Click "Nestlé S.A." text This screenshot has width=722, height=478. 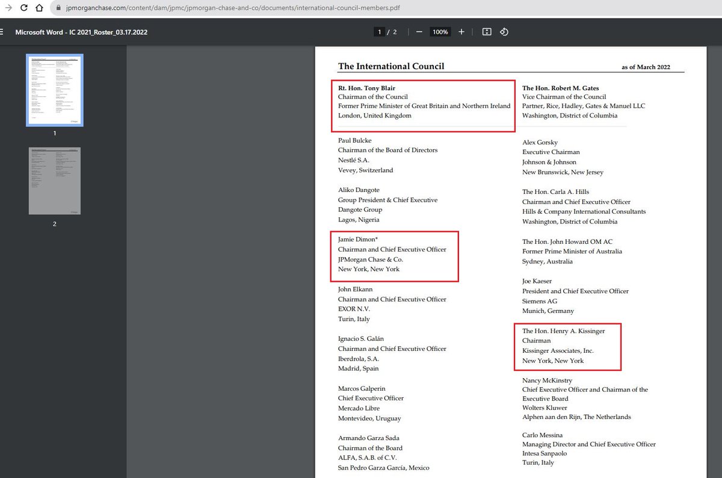(354, 160)
